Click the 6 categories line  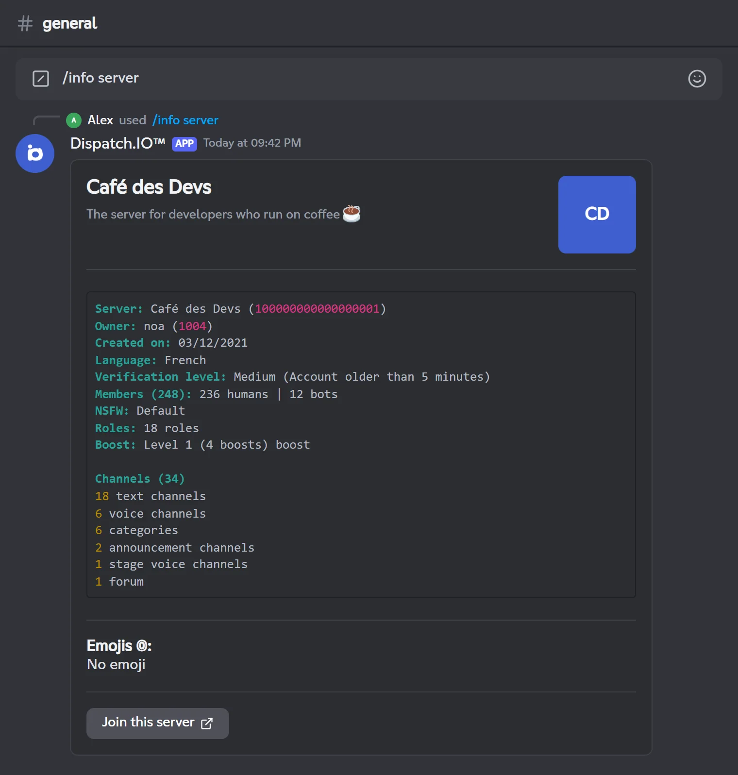click(x=137, y=530)
